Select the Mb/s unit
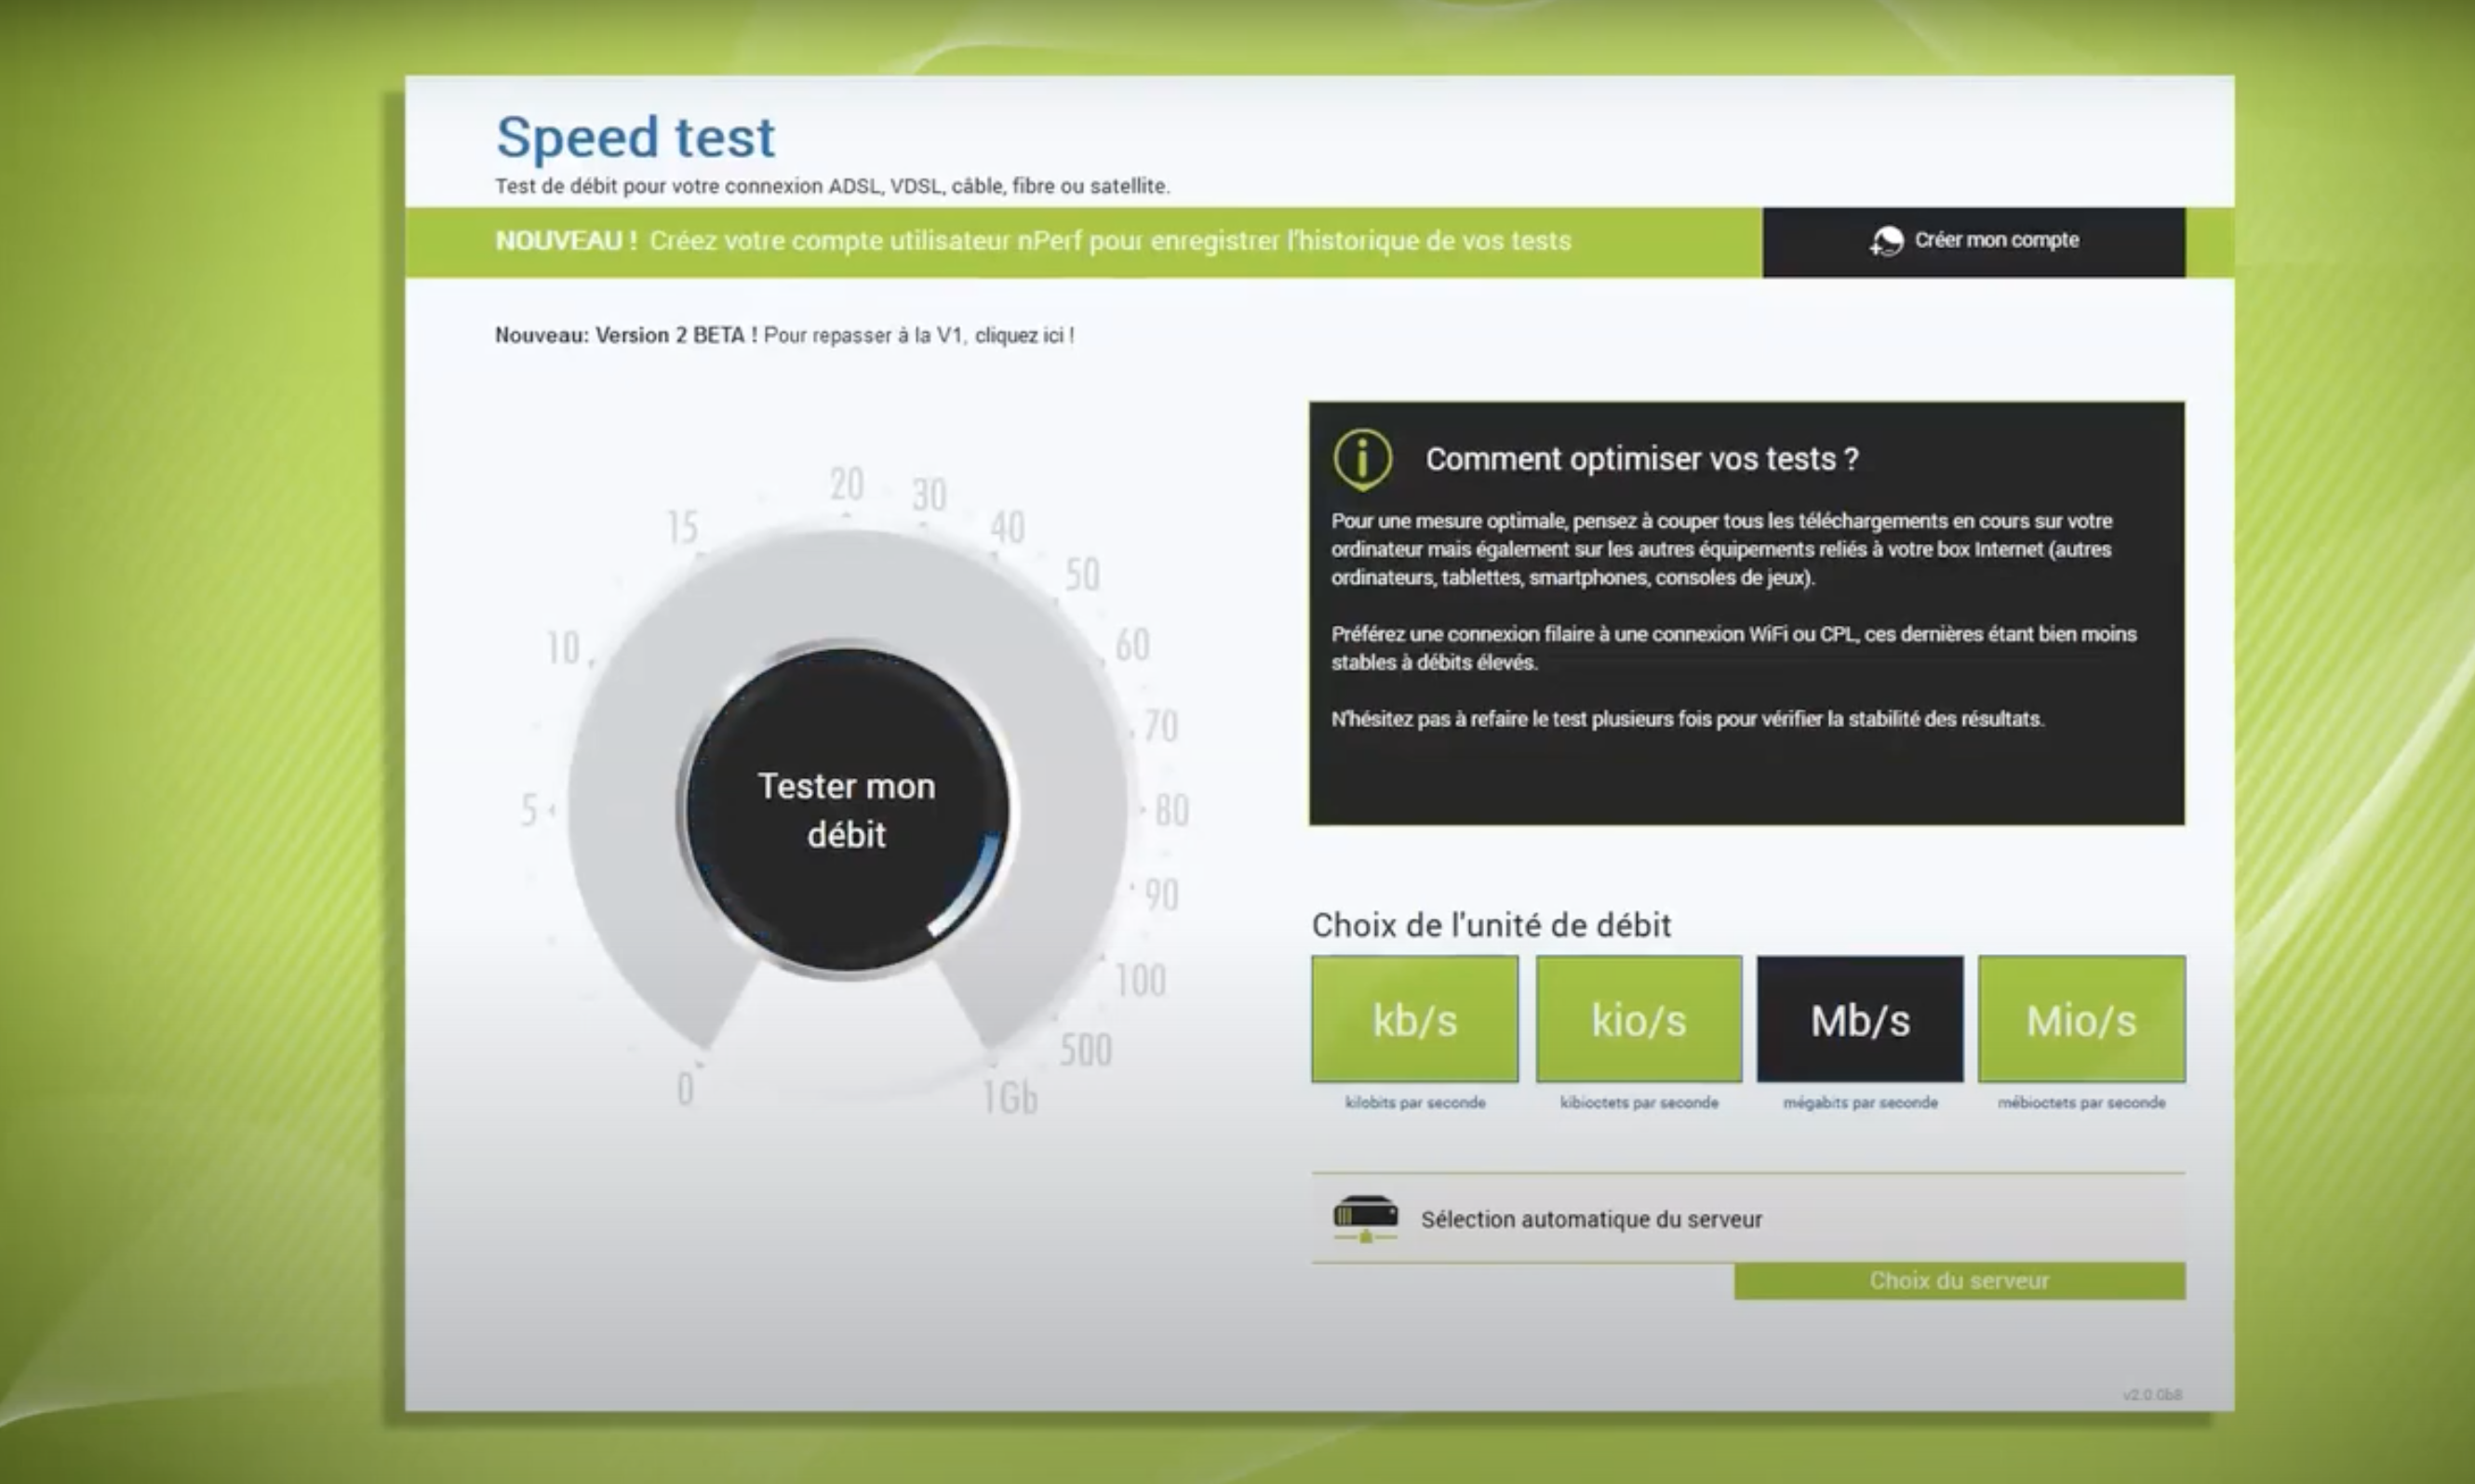Screen dimensions: 2475x1484 1860,1019
